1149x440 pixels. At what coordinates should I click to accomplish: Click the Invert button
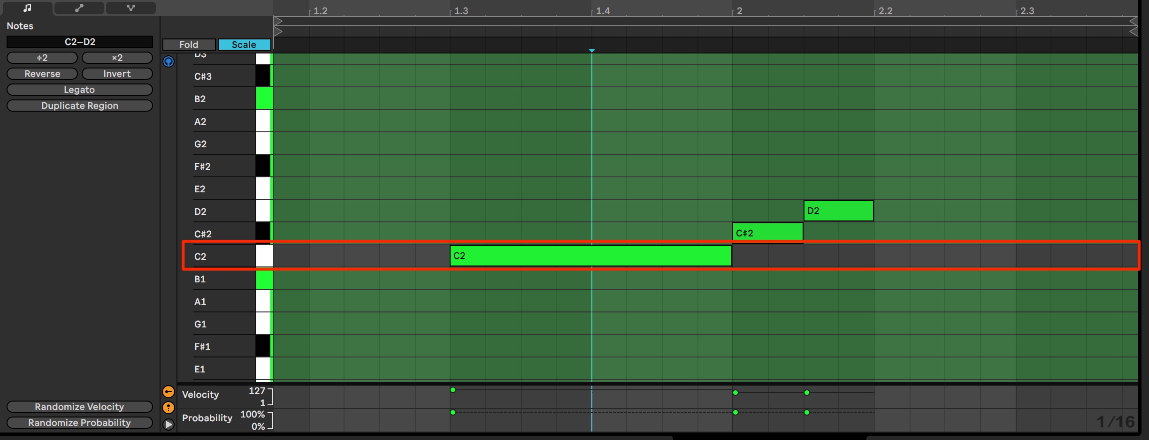pos(117,74)
